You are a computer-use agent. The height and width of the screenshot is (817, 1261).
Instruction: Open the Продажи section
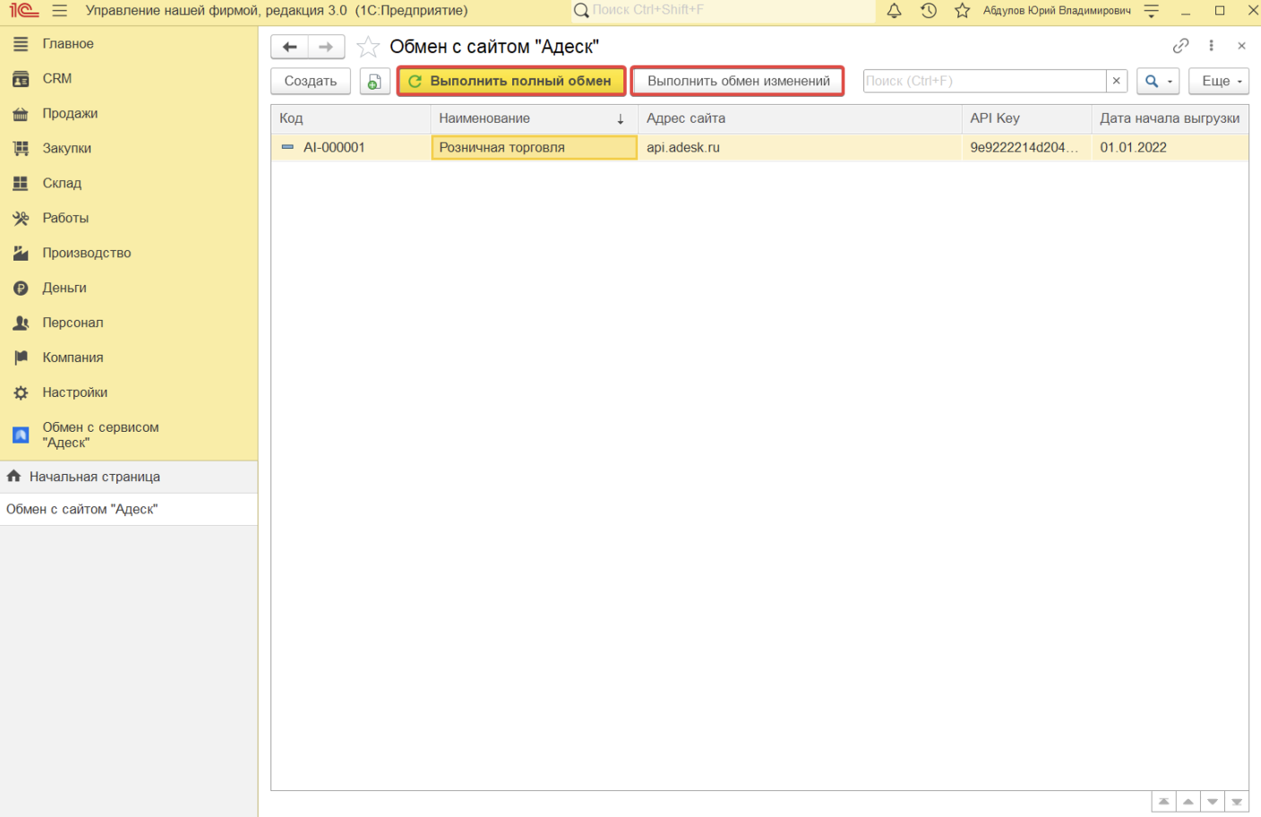click(129, 114)
